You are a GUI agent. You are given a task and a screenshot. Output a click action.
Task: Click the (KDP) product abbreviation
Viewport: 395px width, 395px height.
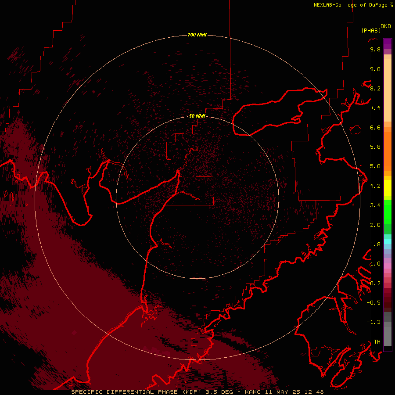pos(192,392)
